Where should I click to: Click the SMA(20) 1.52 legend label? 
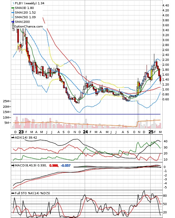coord(25,13)
